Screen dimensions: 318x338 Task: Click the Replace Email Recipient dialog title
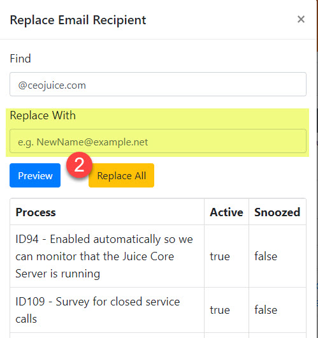(x=78, y=20)
